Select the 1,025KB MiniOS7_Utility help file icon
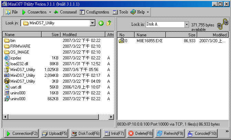This screenshot has height=140, width=231. [x=7, y=70]
